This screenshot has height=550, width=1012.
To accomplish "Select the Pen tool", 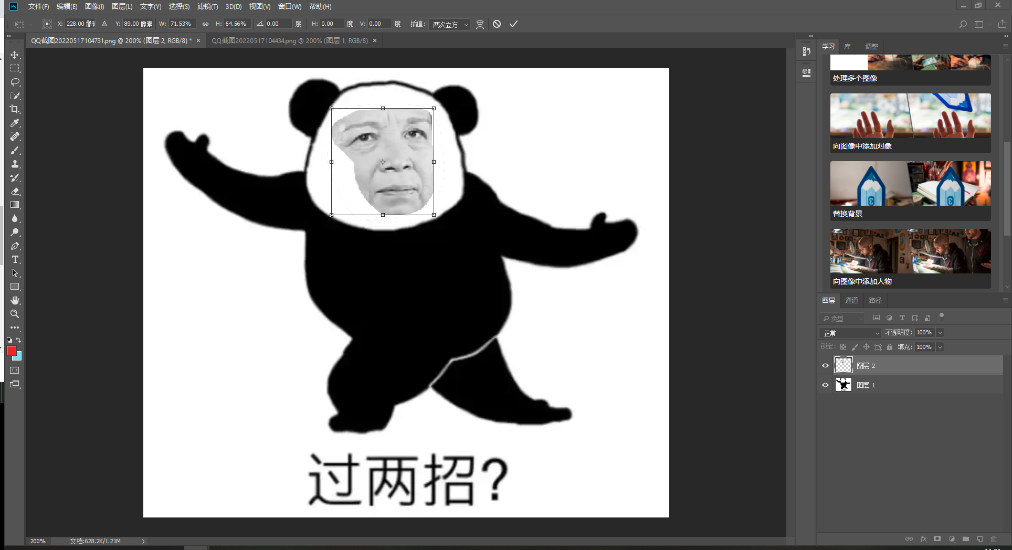I will point(15,246).
